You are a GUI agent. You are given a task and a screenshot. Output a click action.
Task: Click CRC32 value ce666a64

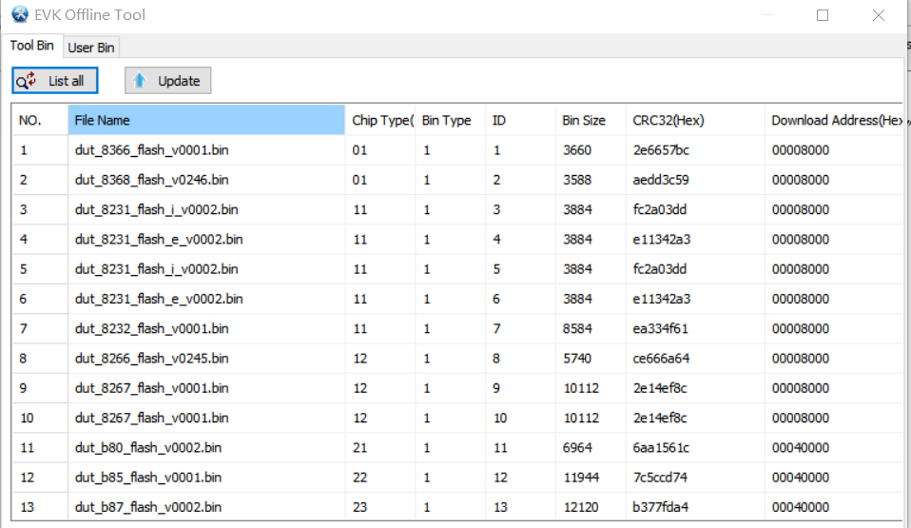(x=661, y=359)
